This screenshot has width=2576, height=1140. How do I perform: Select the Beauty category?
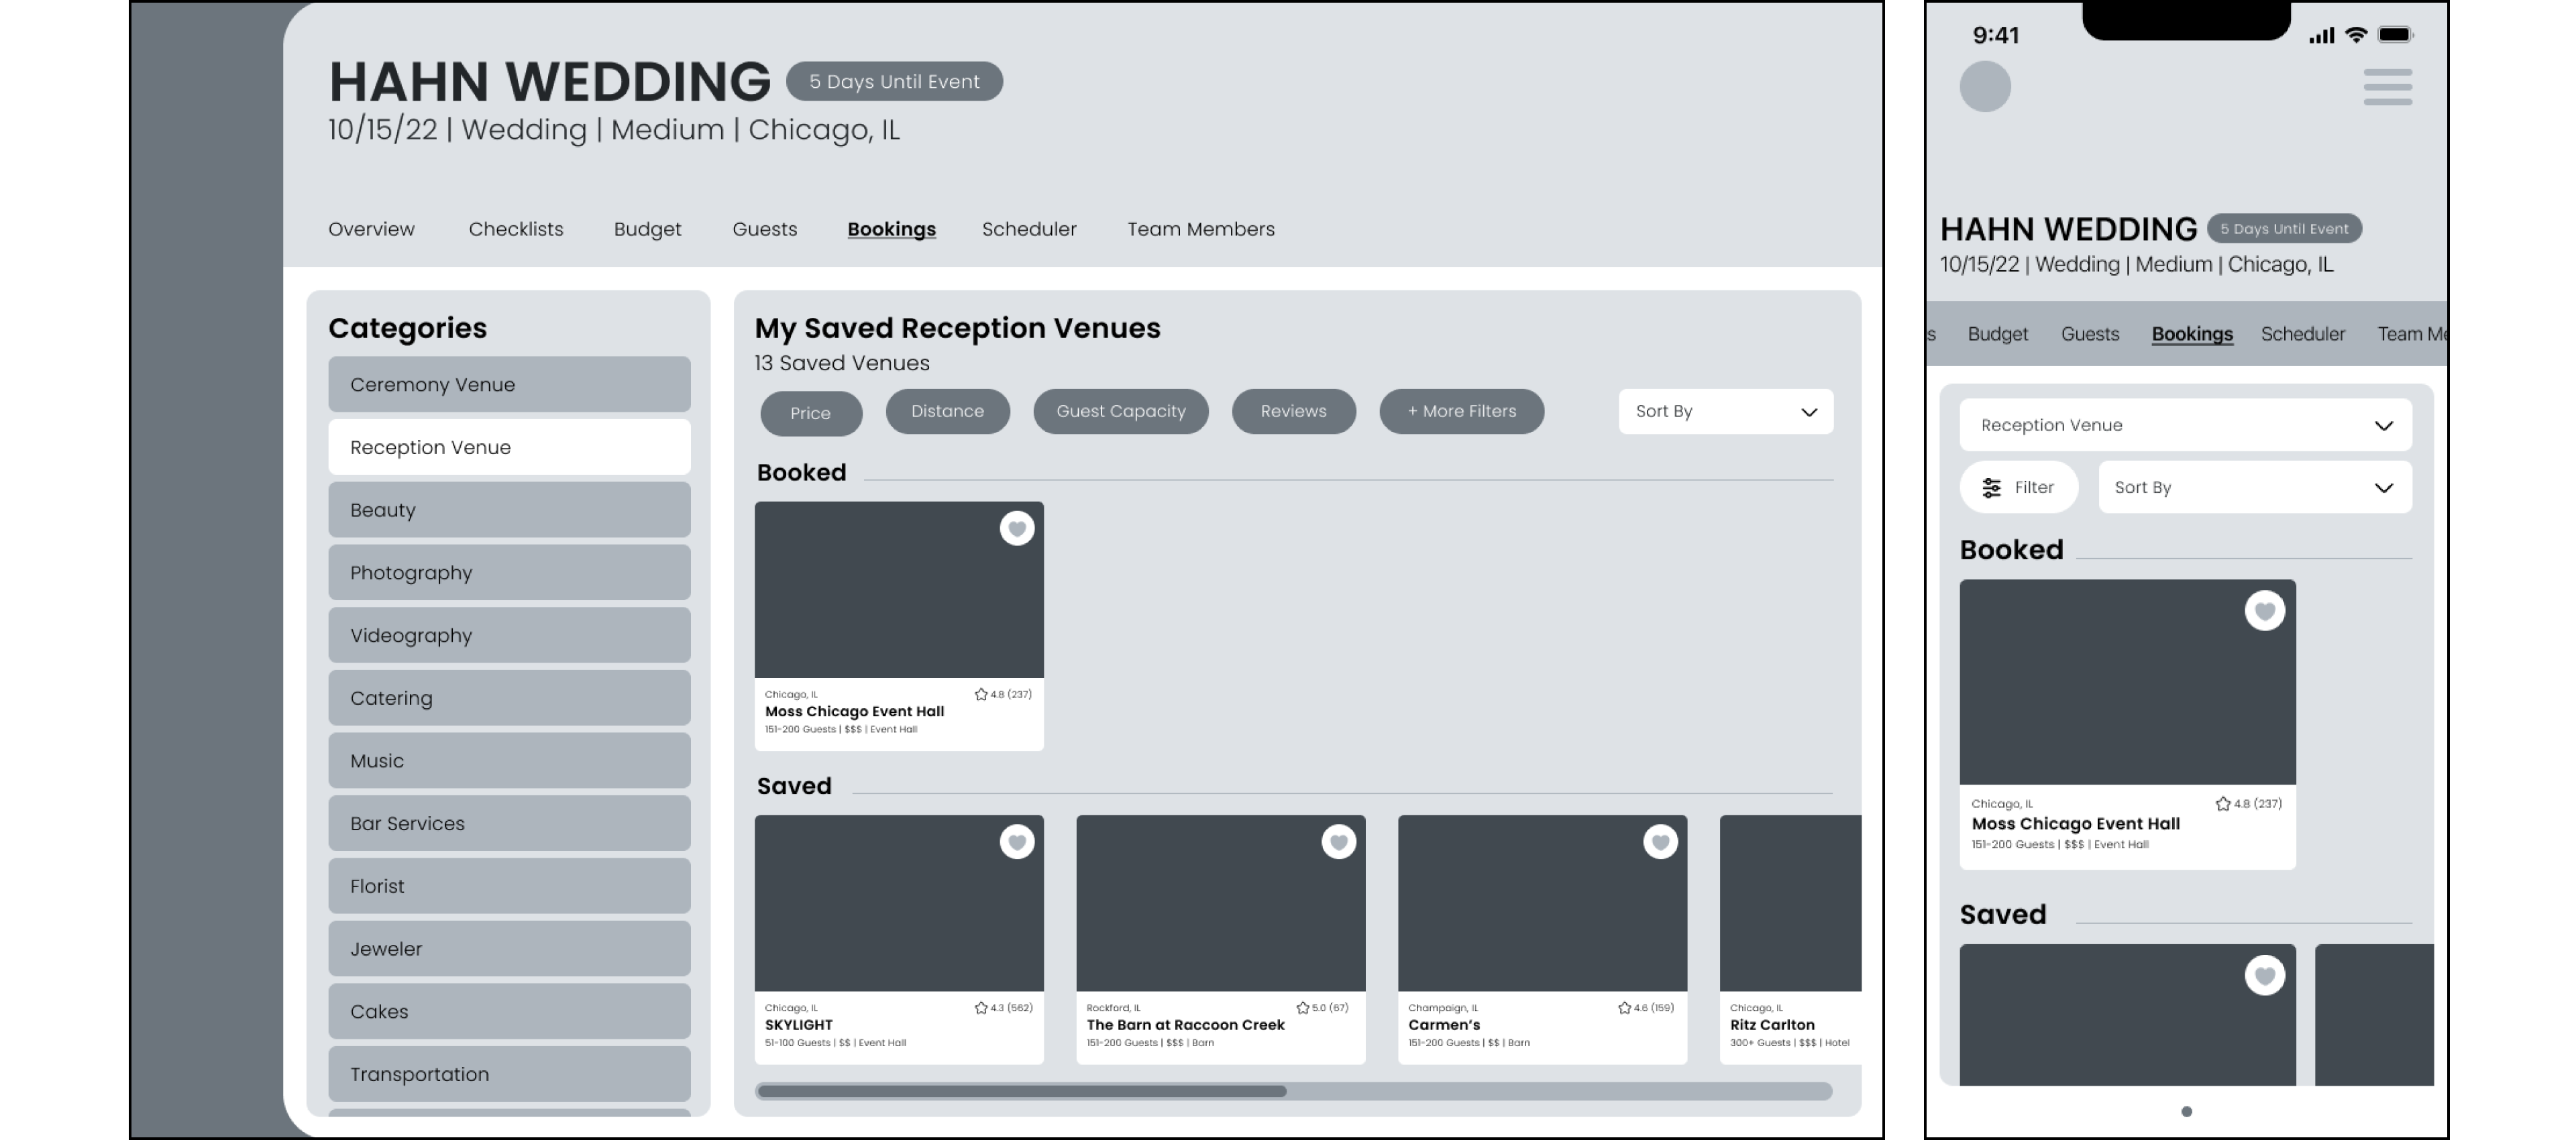(x=509, y=510)
